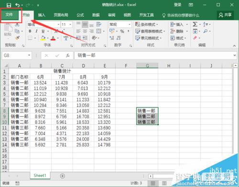
Task: Click the Fill down icon in editing group
Action: 195,31
